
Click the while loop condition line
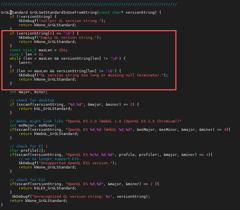click(x=68, y=58)
